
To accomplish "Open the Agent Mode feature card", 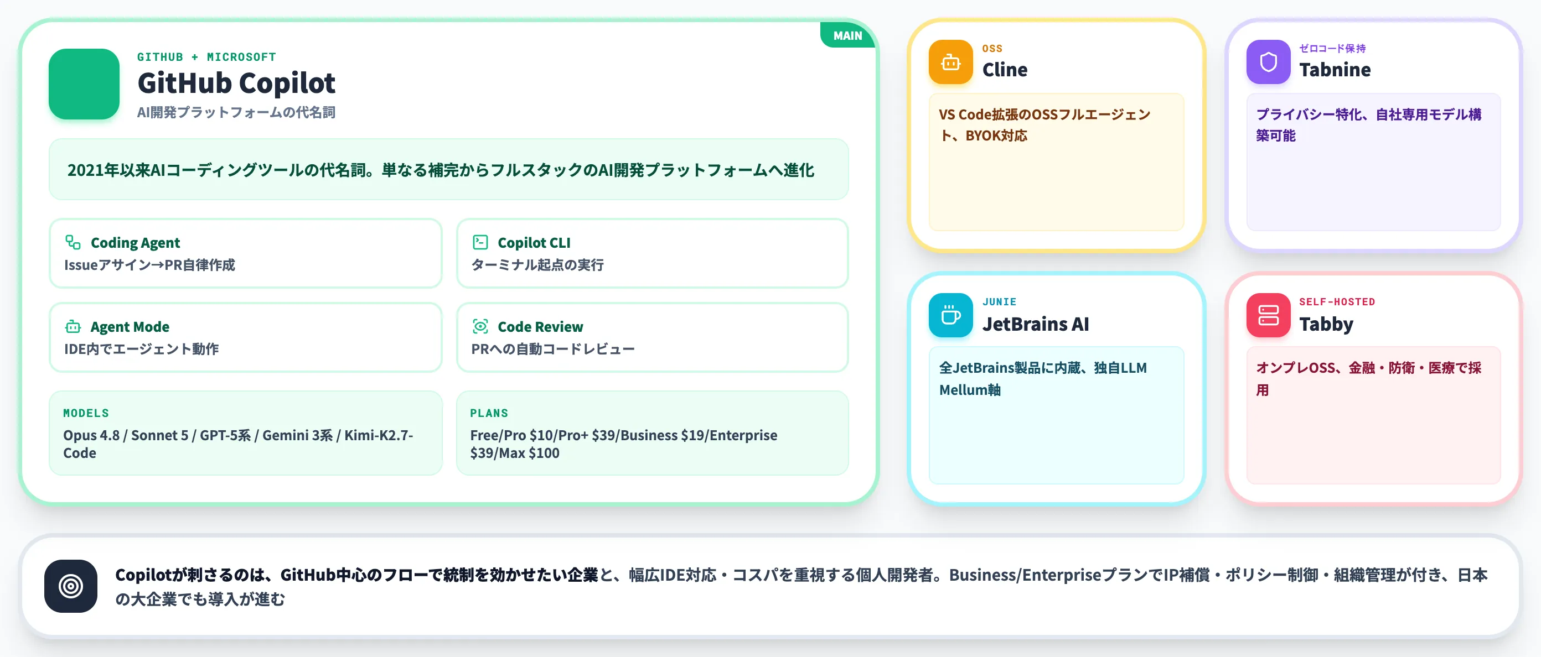I will point(245,337).
